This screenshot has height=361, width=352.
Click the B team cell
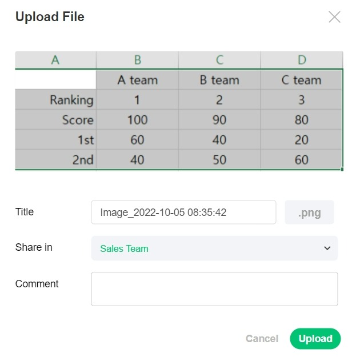pyautogui.click(x=219, y=80)
